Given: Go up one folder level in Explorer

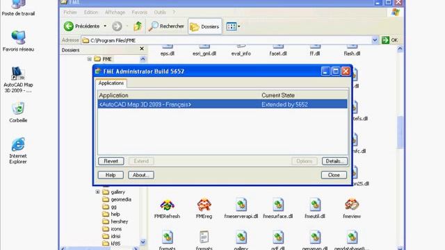Looking at the screenshot, I should [x=138, y=26].
